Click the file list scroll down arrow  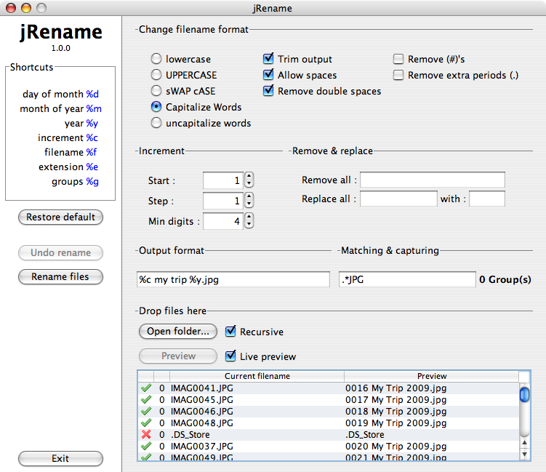(524, 454)
